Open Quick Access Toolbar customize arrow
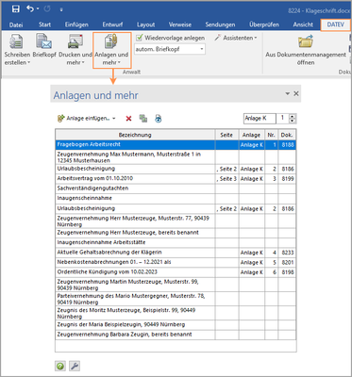The image size is (352, 377). click(x=61, y=9)
